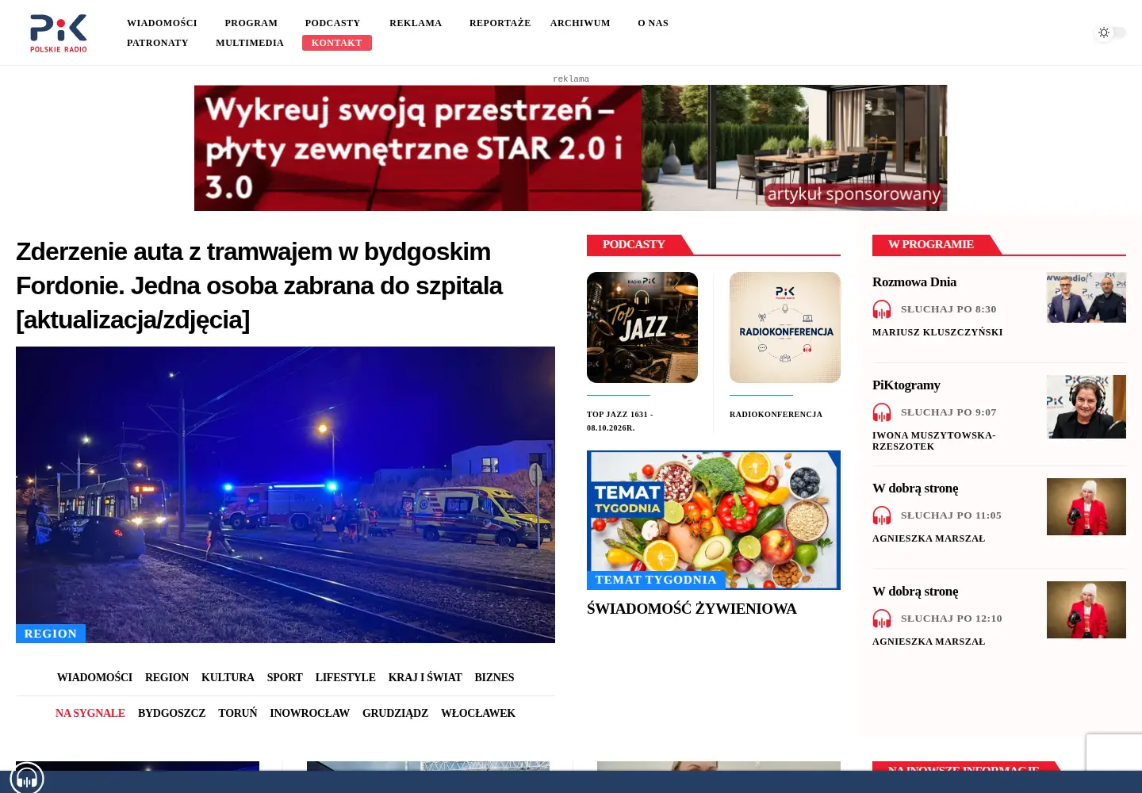
Task: Select the KULTURA category tab
Action: [228, 677]
